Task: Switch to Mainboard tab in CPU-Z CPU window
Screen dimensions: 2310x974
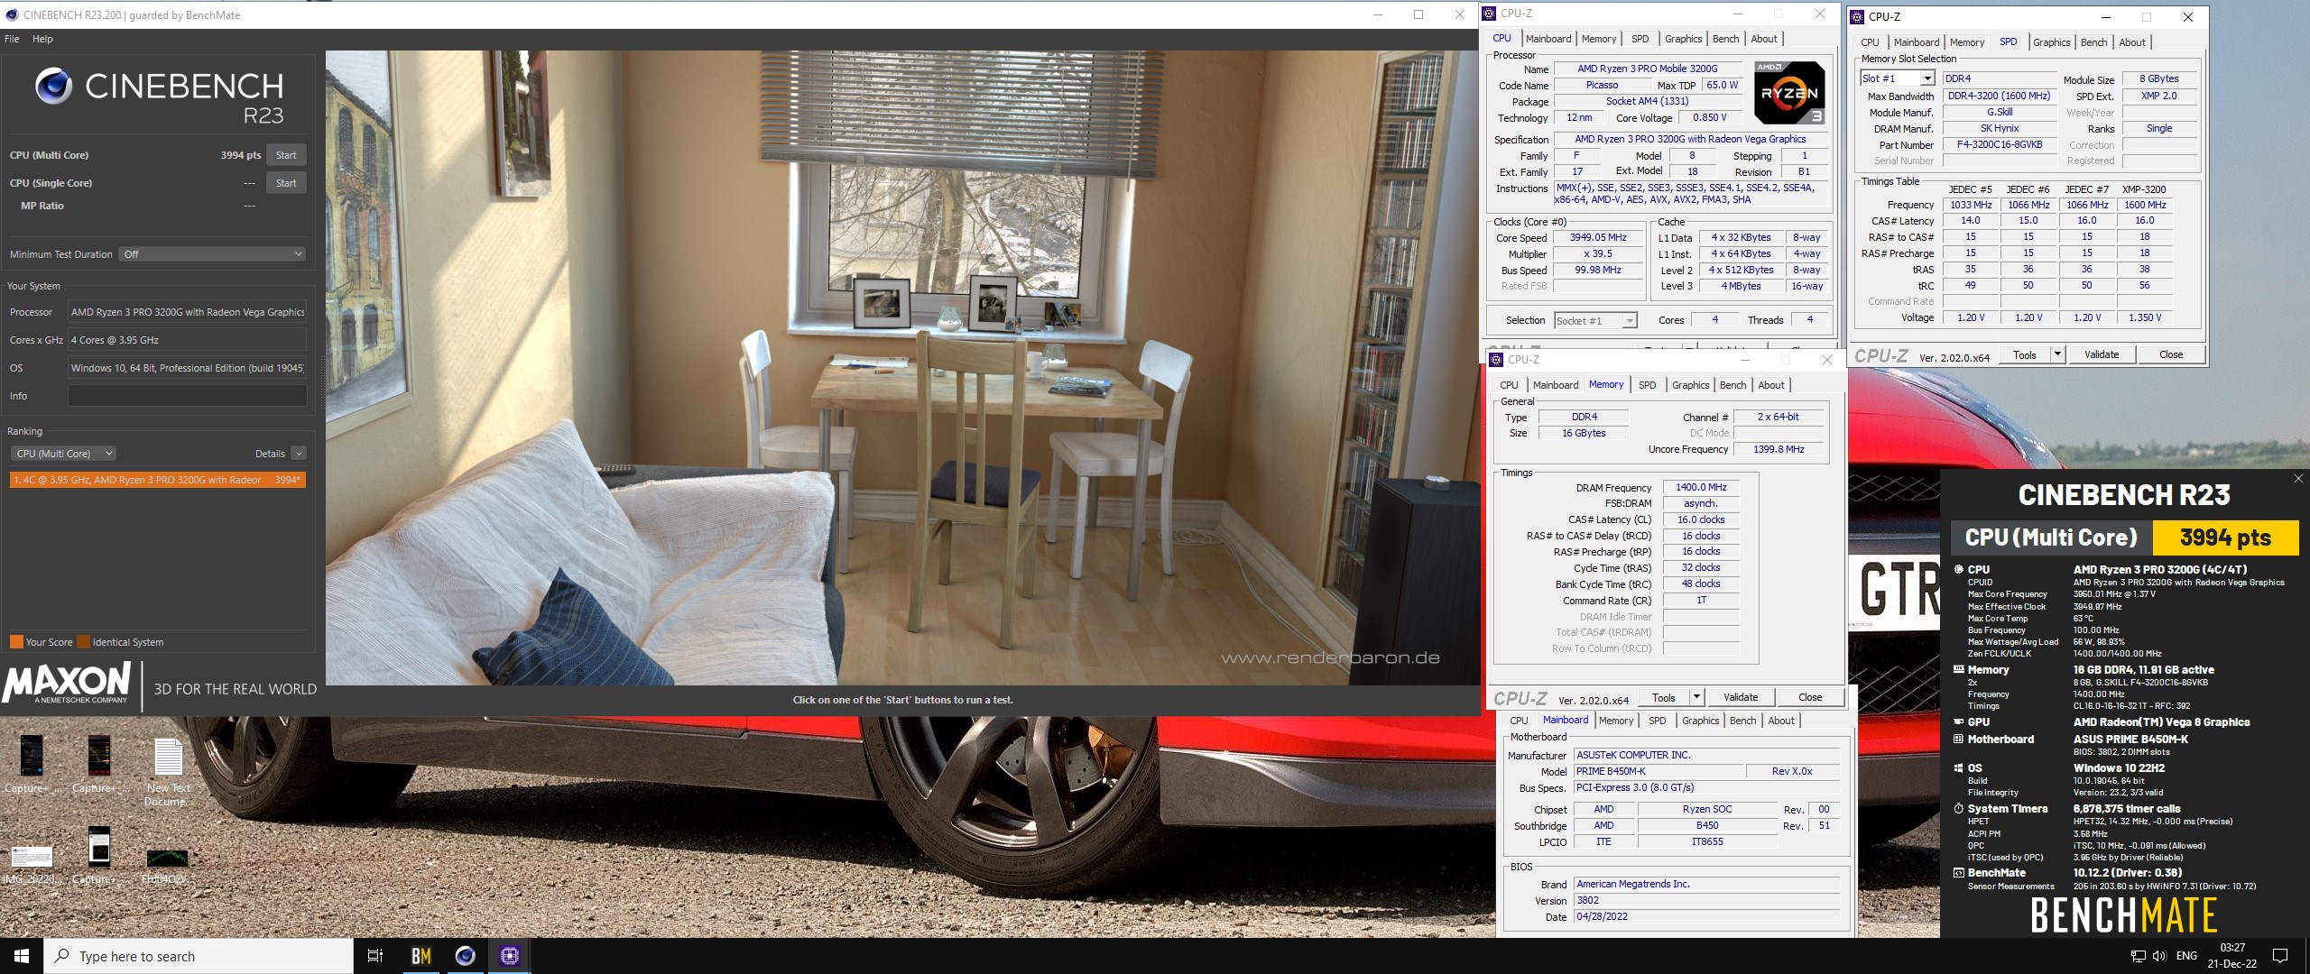Action: [x=1548, y=39]
